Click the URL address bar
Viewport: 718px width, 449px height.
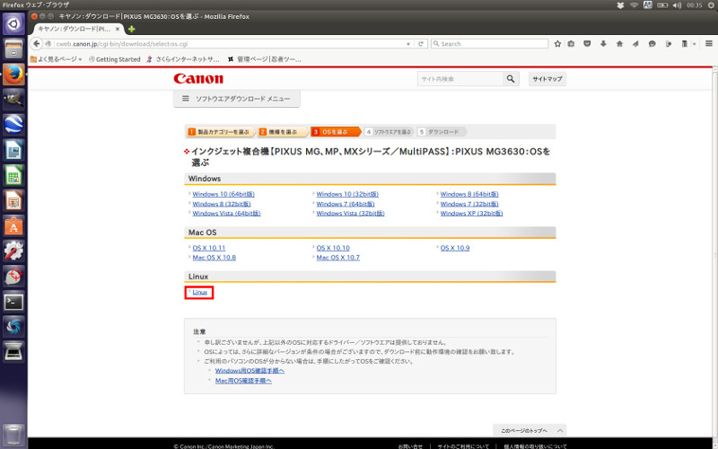coord(229,43)
